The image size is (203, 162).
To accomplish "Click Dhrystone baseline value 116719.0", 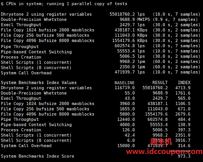I will click(125, 88).
